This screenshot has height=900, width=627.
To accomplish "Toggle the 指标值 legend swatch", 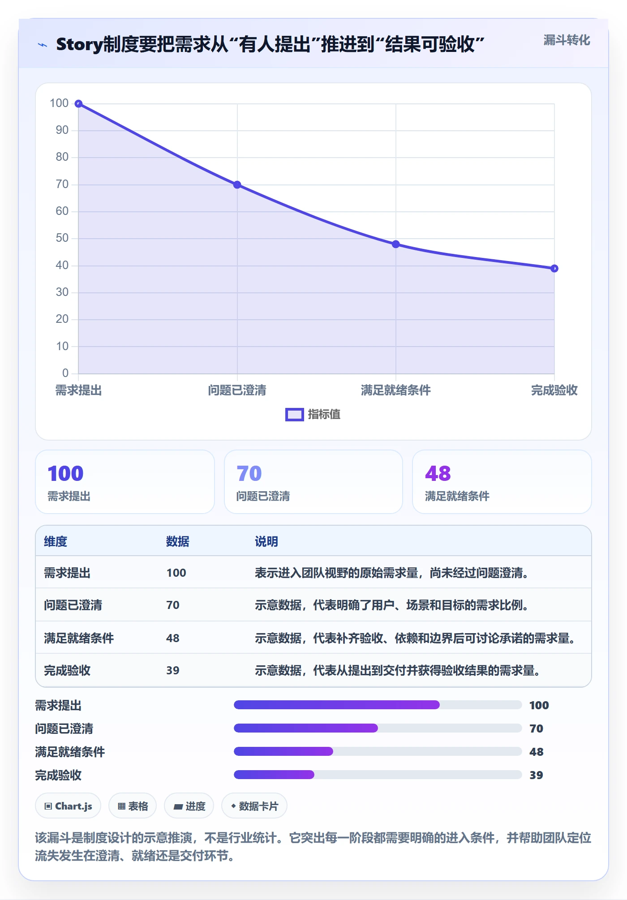I will [x=295, y=415].
